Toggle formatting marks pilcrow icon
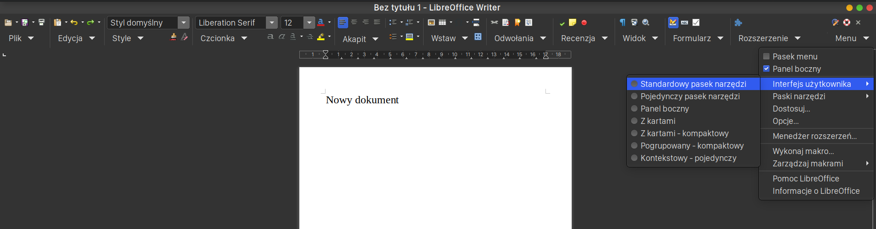The width and height of the screenshot is (876, 229). click(622, 22)
